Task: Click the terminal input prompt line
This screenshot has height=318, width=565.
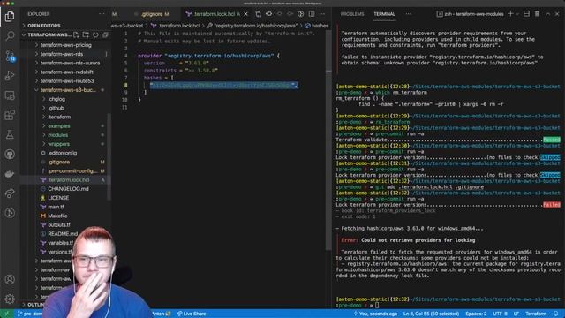Action: (x=447, y=306)
